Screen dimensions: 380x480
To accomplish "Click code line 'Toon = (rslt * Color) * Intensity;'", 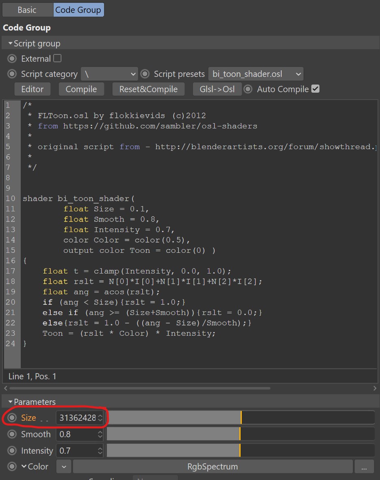I will point(129,333).
